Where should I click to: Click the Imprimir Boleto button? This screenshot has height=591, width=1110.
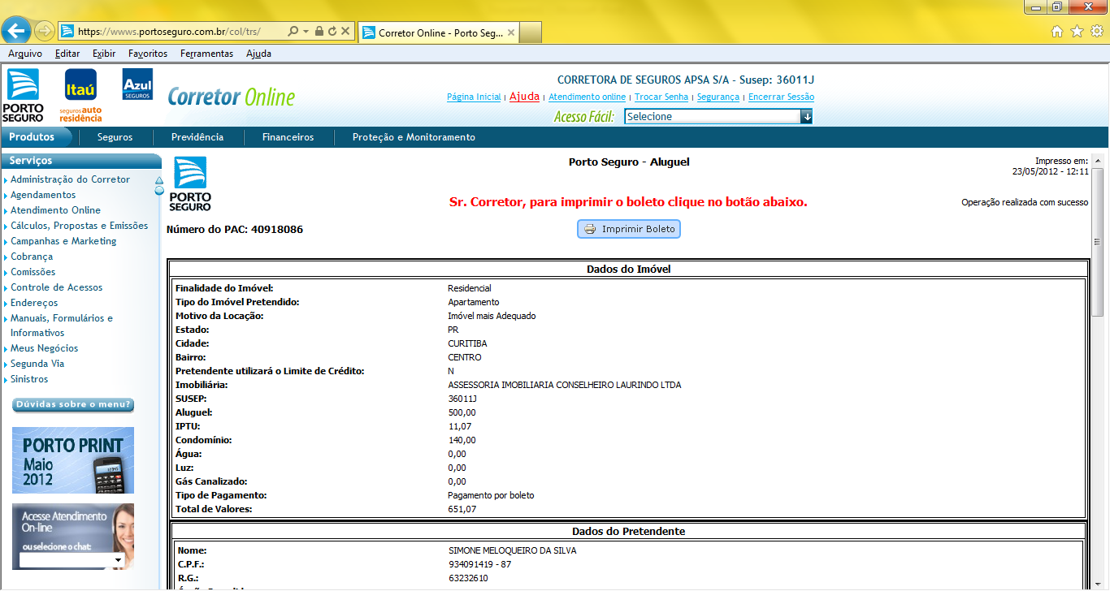click(x=629, y=229)
